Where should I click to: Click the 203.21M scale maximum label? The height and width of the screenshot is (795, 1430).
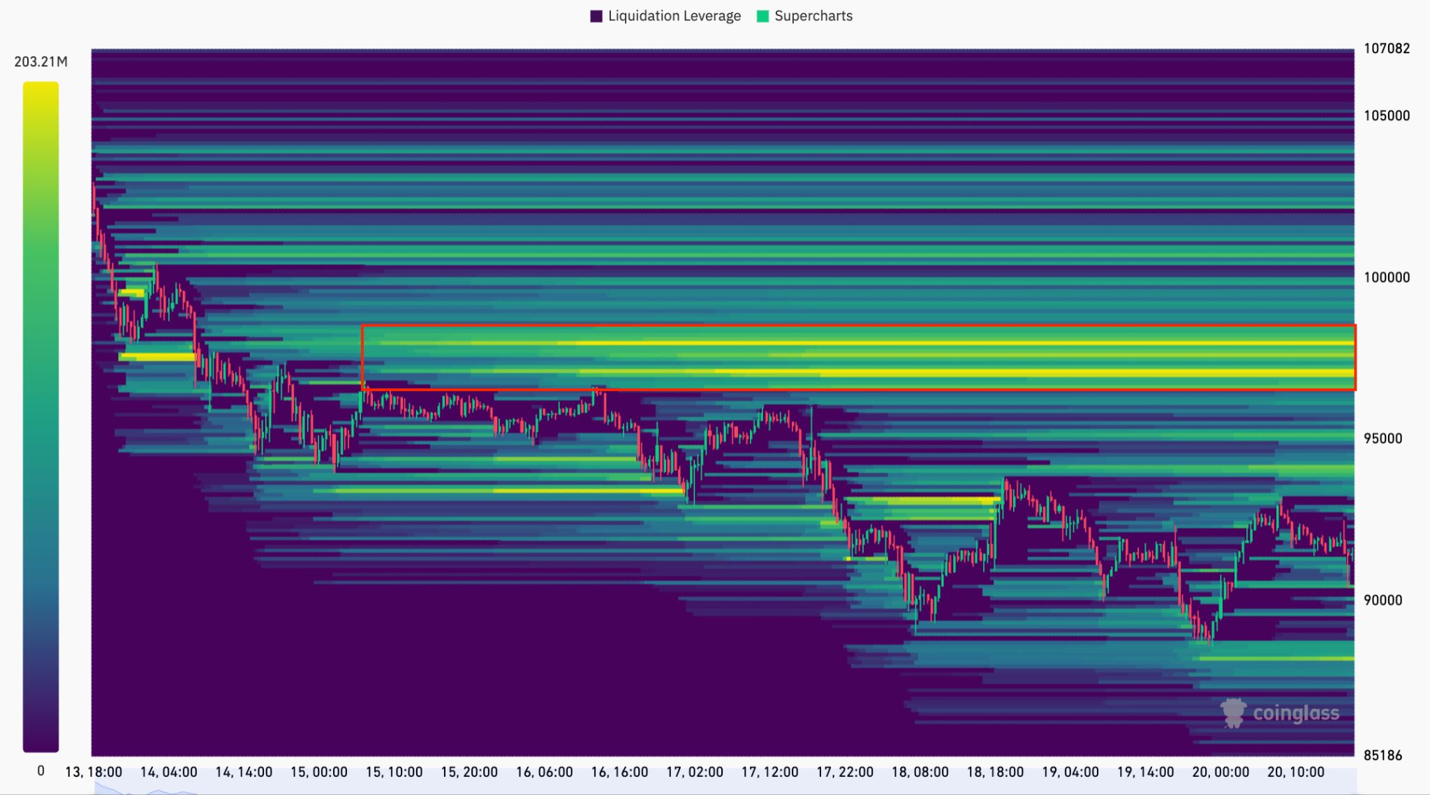(40, 61)
